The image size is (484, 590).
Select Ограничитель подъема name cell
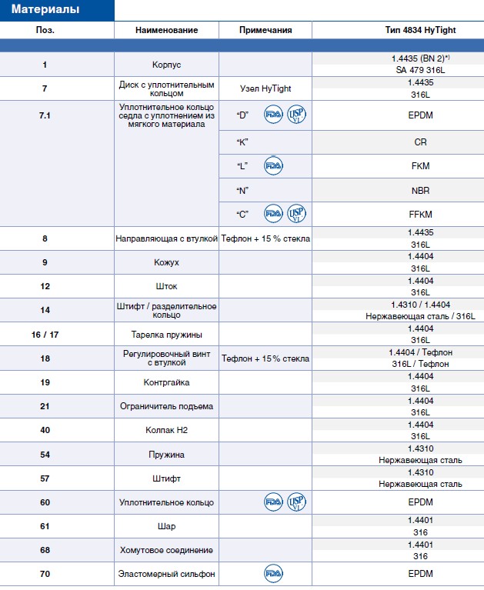coord(166,406)
